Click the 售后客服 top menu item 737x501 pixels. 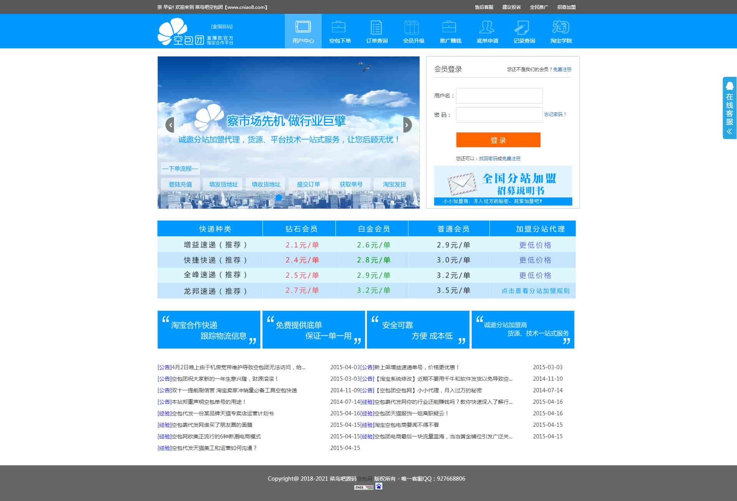pos(484,7)
